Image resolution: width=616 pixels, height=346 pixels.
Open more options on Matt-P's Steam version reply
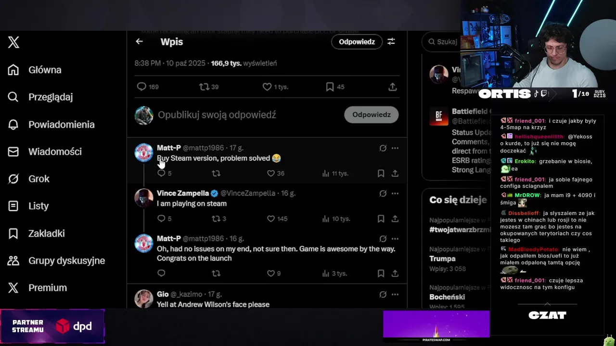pos(395,148)
